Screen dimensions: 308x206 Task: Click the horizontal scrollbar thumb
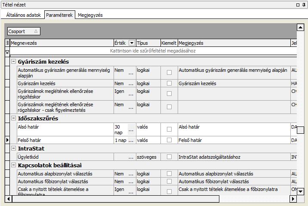pos(116,199)
